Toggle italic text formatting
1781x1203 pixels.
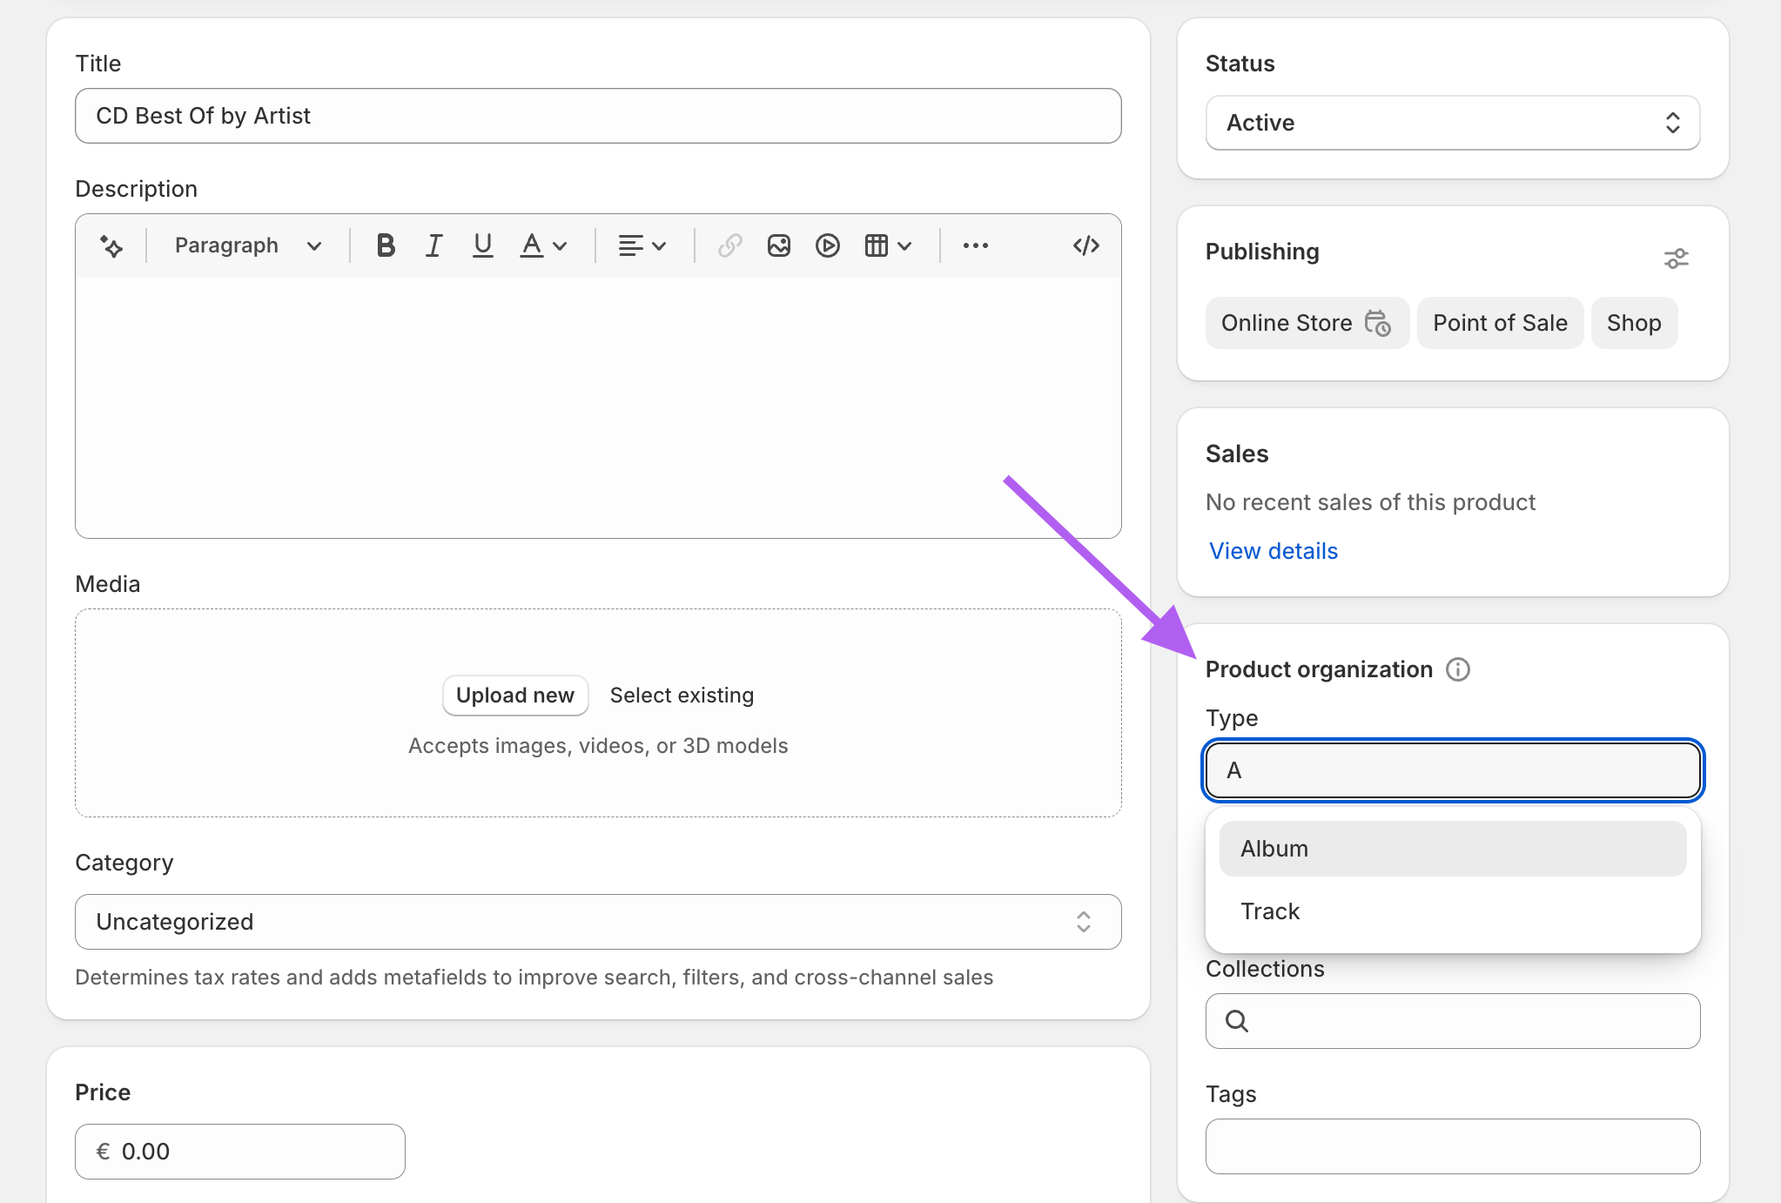pyautogui.click(x=433, y=246)
